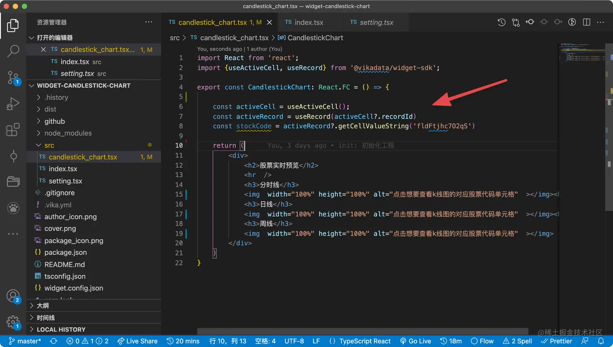Open index.tsx under src folder
Viewport: 613px width, 347px height.
coord(94,169)
